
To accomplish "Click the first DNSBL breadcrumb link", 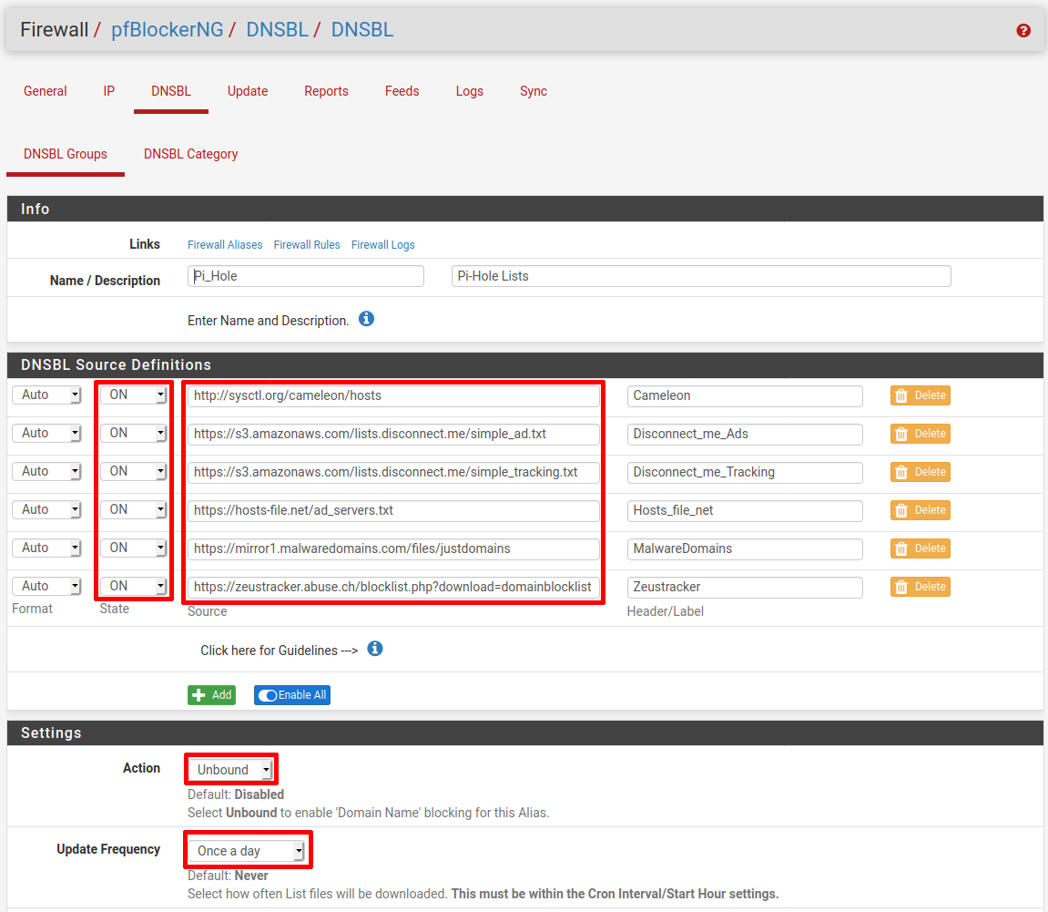I will [278, 29].
